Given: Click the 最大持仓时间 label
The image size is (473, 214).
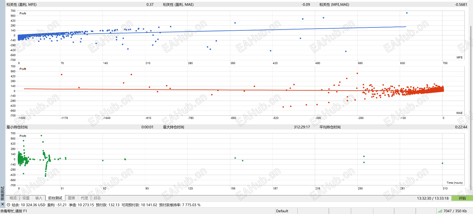Looking at the screenshot, I should click(174, 127).
